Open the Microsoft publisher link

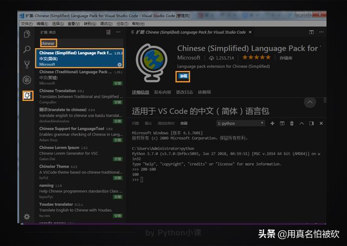tap(189, 58)
